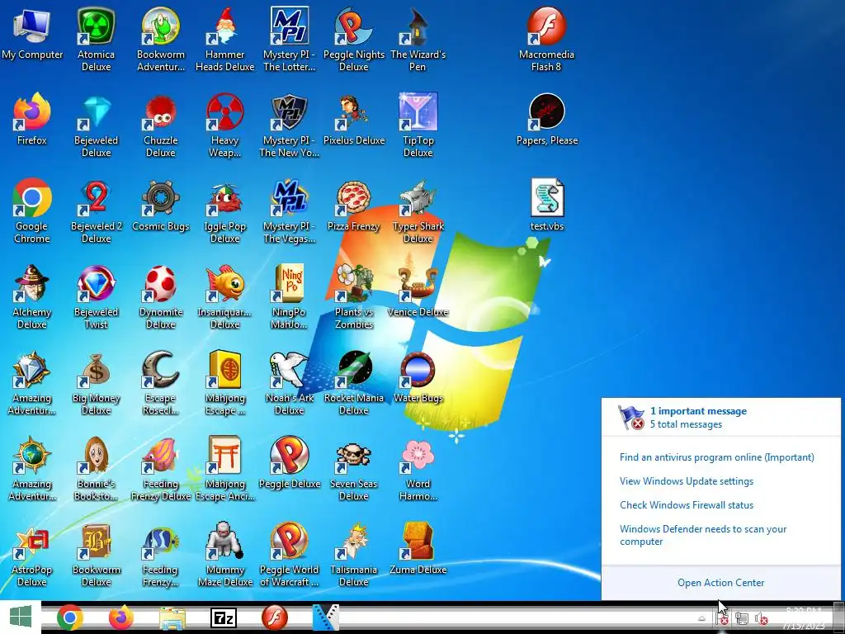Select the Plants vs Zombies icon
Image resolution: width=845 pixels, height=634 pixels.
353,283
